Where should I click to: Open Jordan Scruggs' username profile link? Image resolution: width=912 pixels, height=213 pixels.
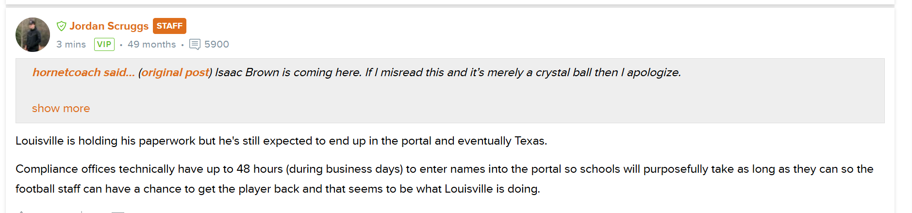coord(109,26)
